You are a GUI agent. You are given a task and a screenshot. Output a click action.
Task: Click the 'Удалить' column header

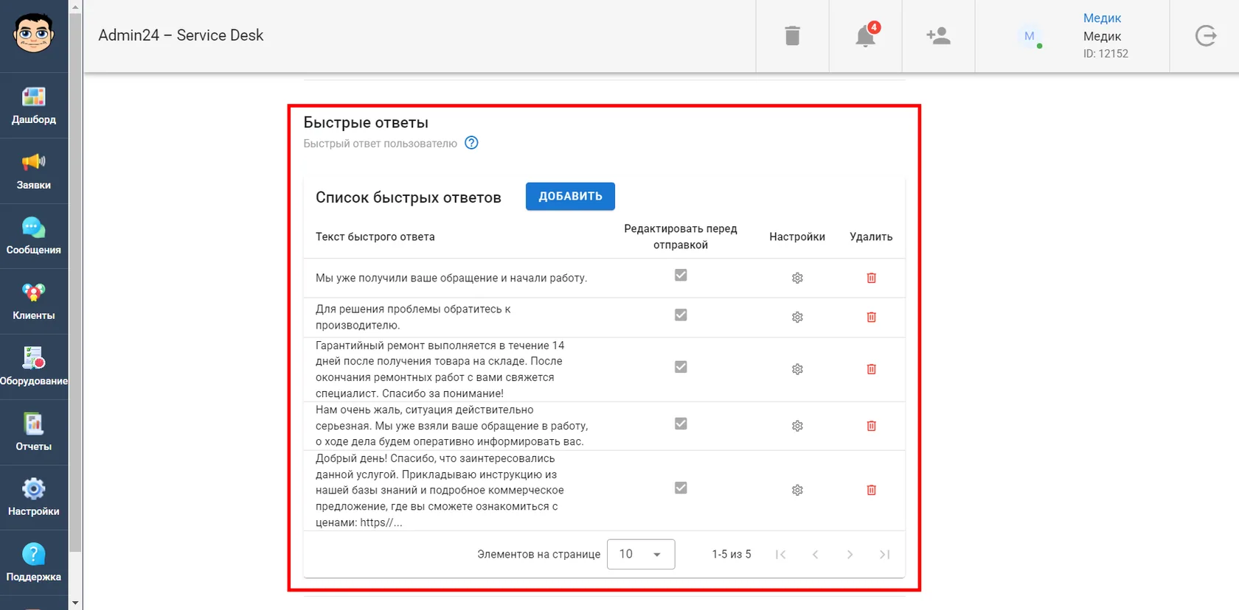click(x=871, y=236)
